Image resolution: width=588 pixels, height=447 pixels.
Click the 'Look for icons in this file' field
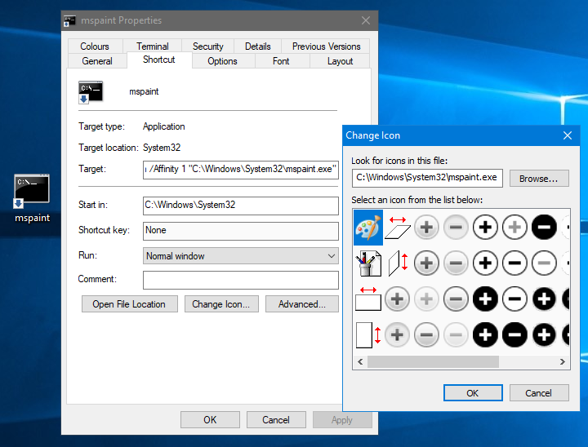point(427,178)
